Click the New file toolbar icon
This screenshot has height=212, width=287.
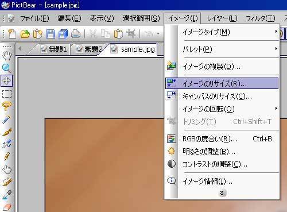point(12,34)
